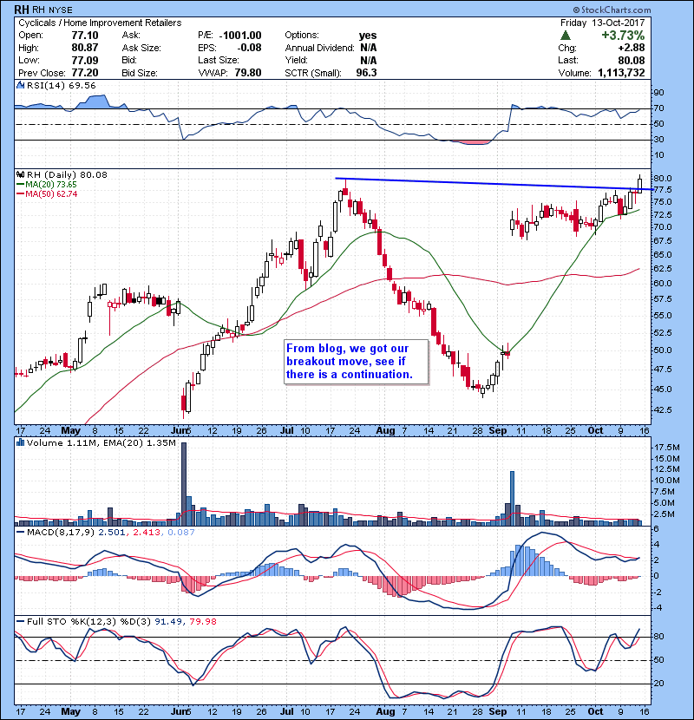
Task: Click the High value 80.87
Action: pyautogui.click(x=84, y=48)
